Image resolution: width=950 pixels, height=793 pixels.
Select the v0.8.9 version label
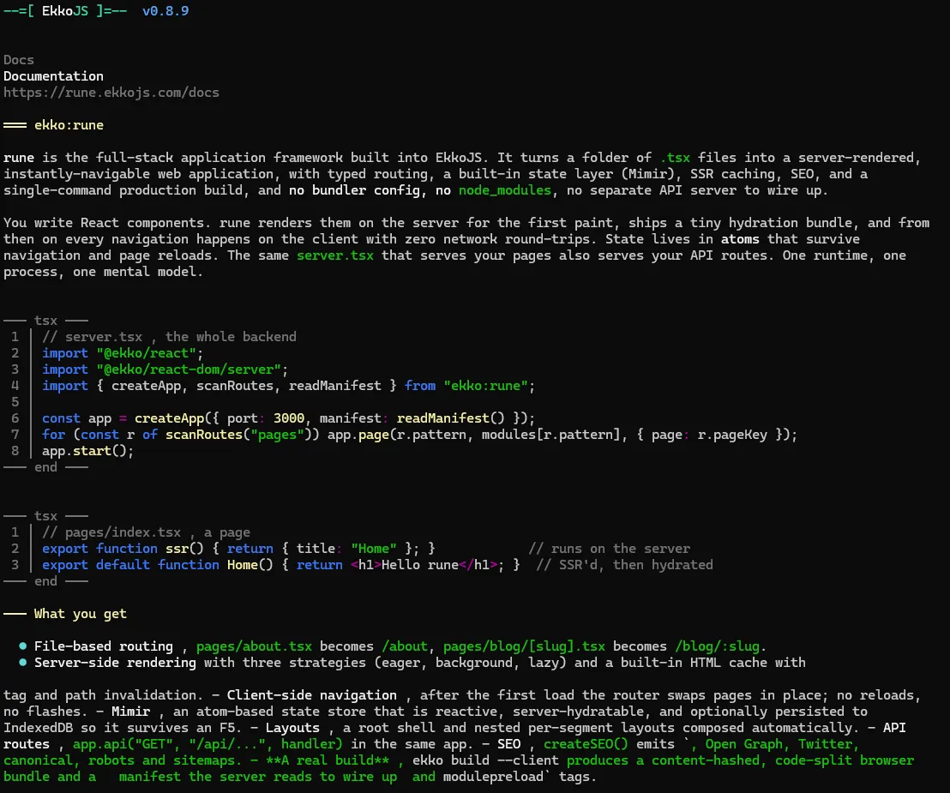point(165,11)
